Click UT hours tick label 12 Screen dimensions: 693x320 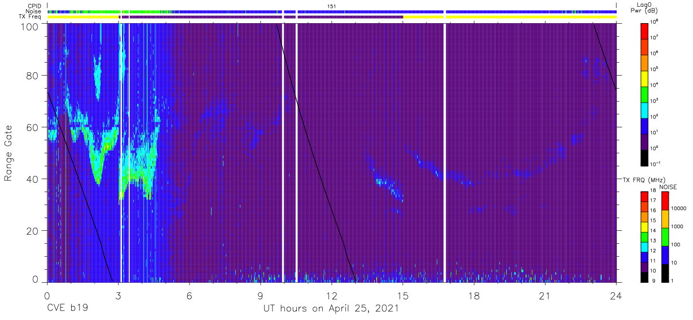tap(332, 296)
